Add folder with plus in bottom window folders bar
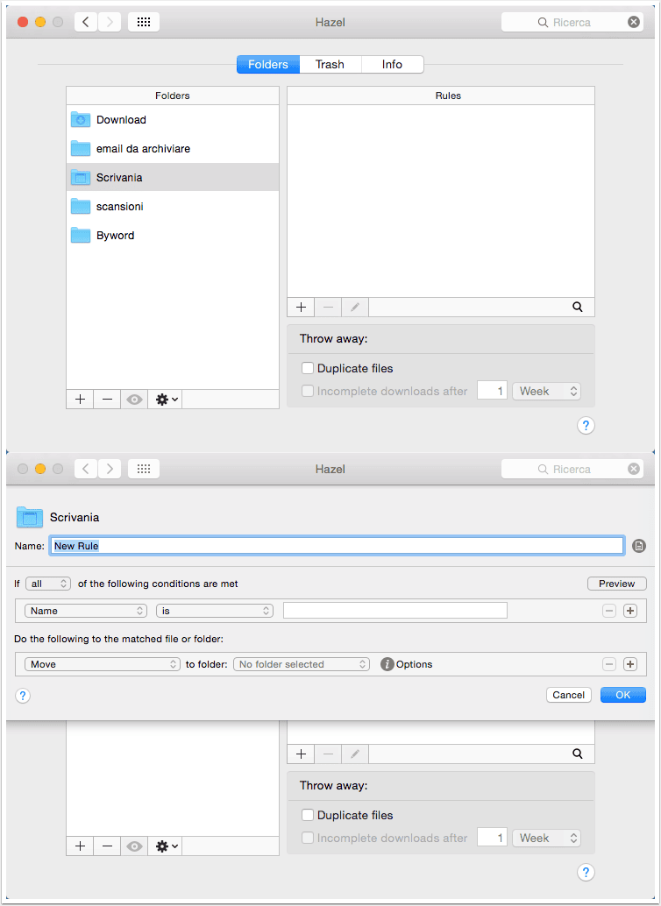Screen dimensions: 661x906 pos(80,846)
